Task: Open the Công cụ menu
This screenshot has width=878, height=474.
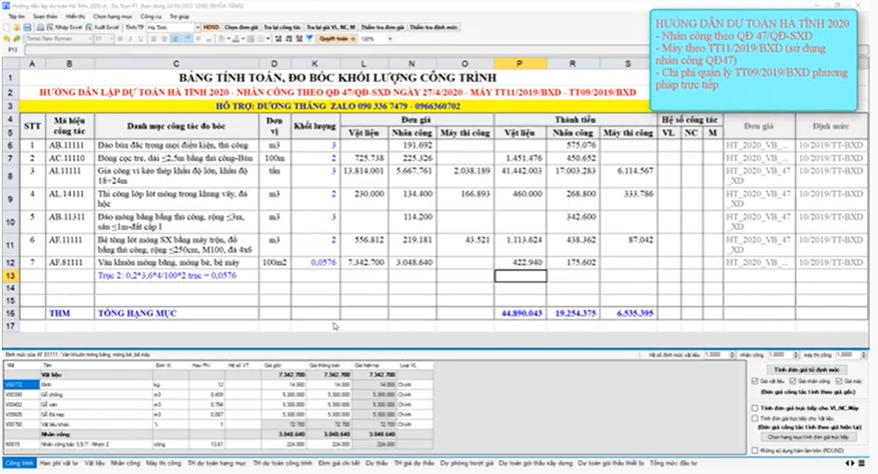Action: pyautogui.click(x=151, y=17)
